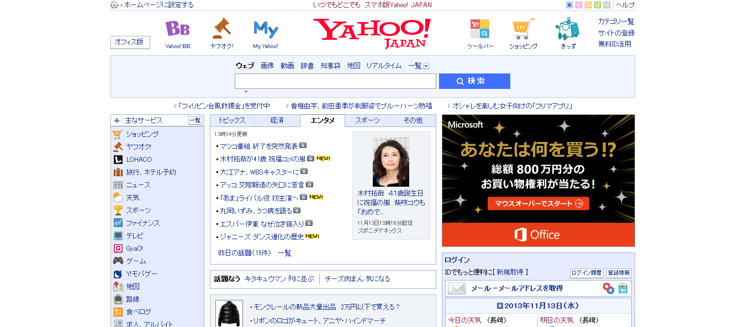The image size is (745, 327).
Task: Click the Yahoo! JAPAN logo
Action: click(x=372, y=33)
